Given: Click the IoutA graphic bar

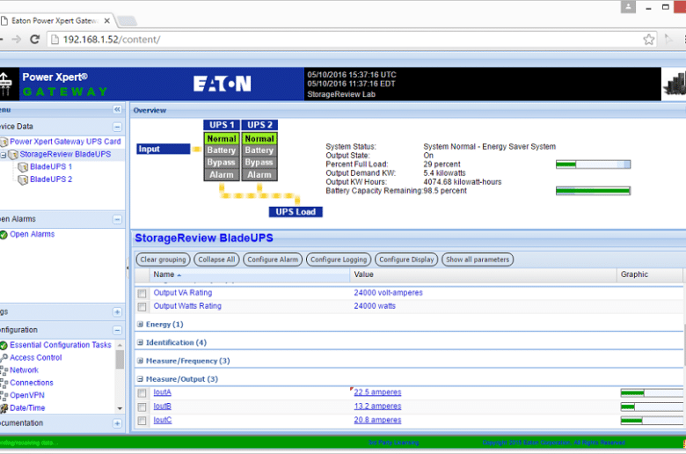Looking at the screenshot, I should [x=652, y=393].
